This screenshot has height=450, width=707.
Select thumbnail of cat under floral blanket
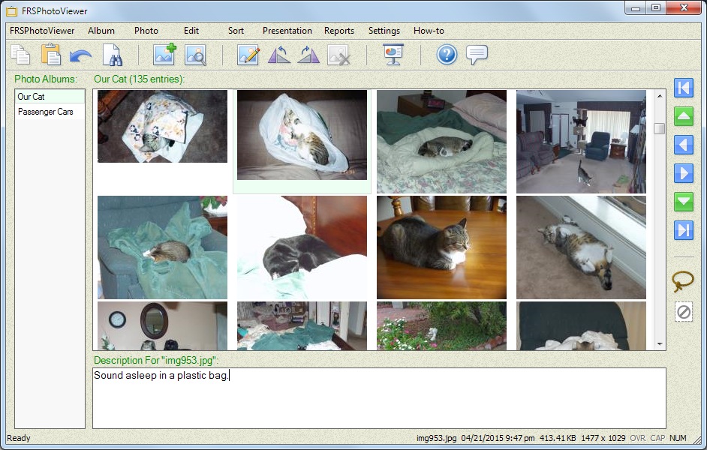[162, 126]
